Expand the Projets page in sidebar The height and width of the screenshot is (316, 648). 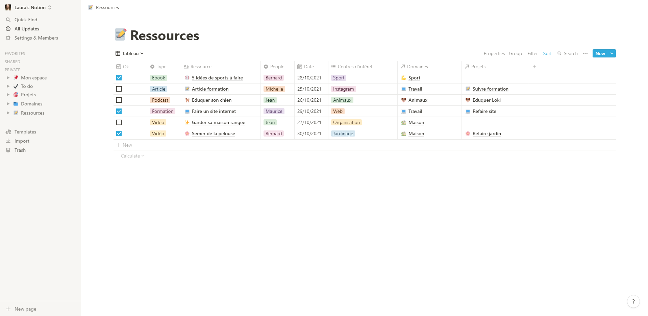coord(8,95)
